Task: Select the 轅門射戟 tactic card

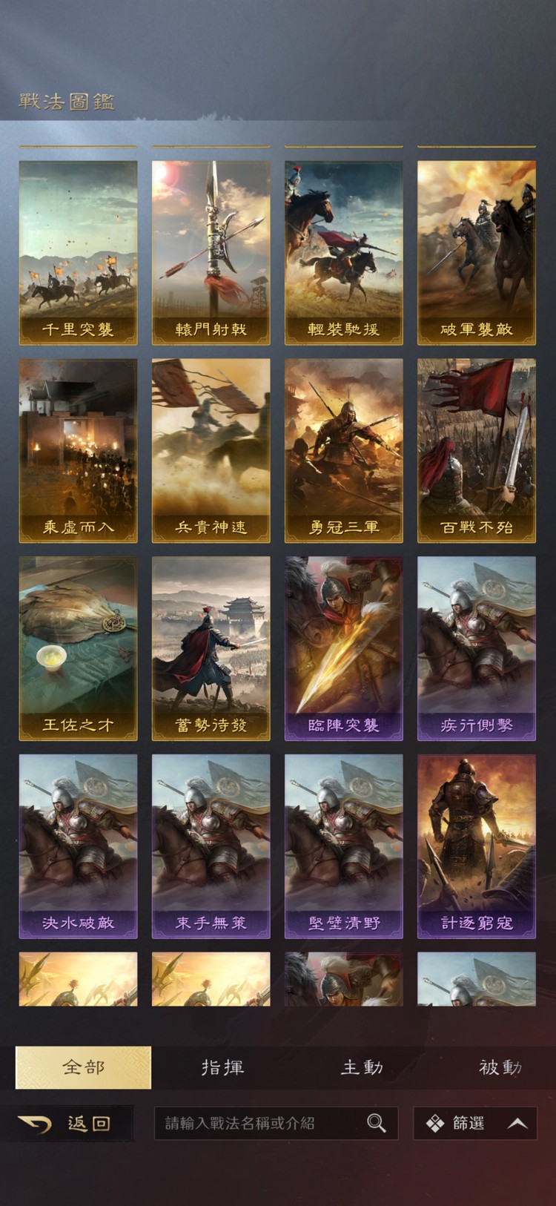Action: coord(211,253)
